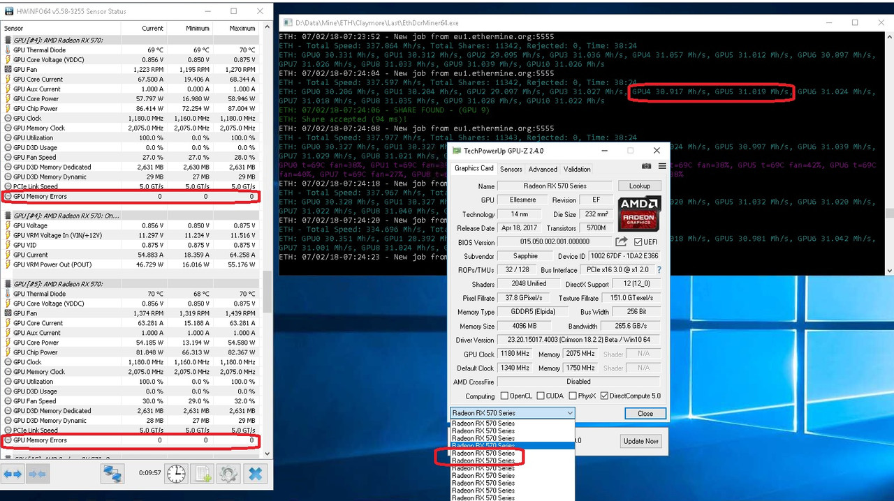Click the Ellesmere GPU field
The width and height of the screenshot is (894, 501).
522,200
